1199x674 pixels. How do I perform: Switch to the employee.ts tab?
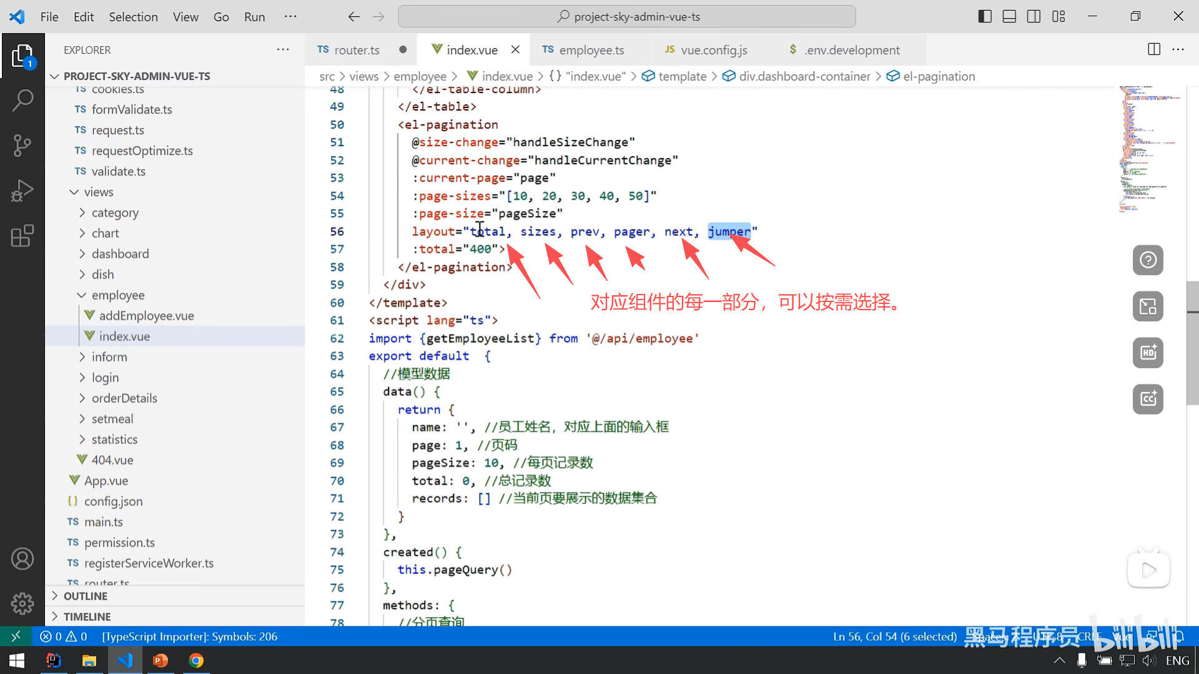point(591,50)
